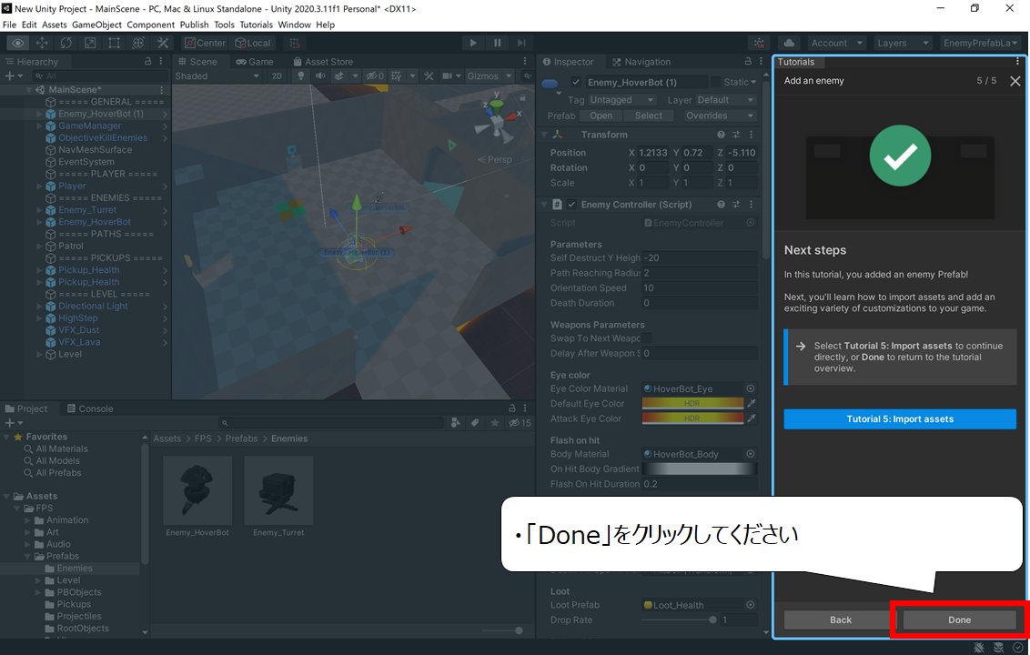1030x655 pixels.
Task: Select the combined Transform tool
Action: coord(138,43)
